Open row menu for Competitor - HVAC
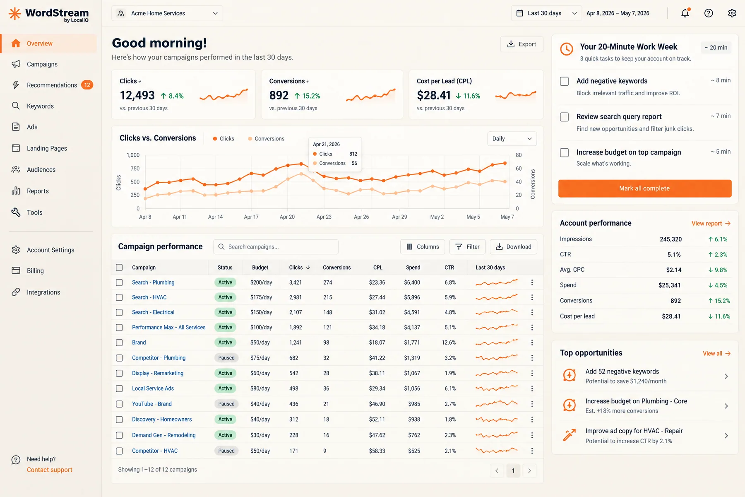The image size is (745, 497). click(x=532, y=451)
